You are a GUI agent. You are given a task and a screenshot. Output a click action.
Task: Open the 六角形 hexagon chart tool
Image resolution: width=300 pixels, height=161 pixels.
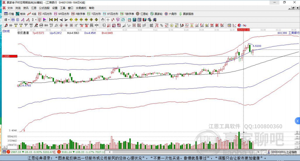[171, 14]
